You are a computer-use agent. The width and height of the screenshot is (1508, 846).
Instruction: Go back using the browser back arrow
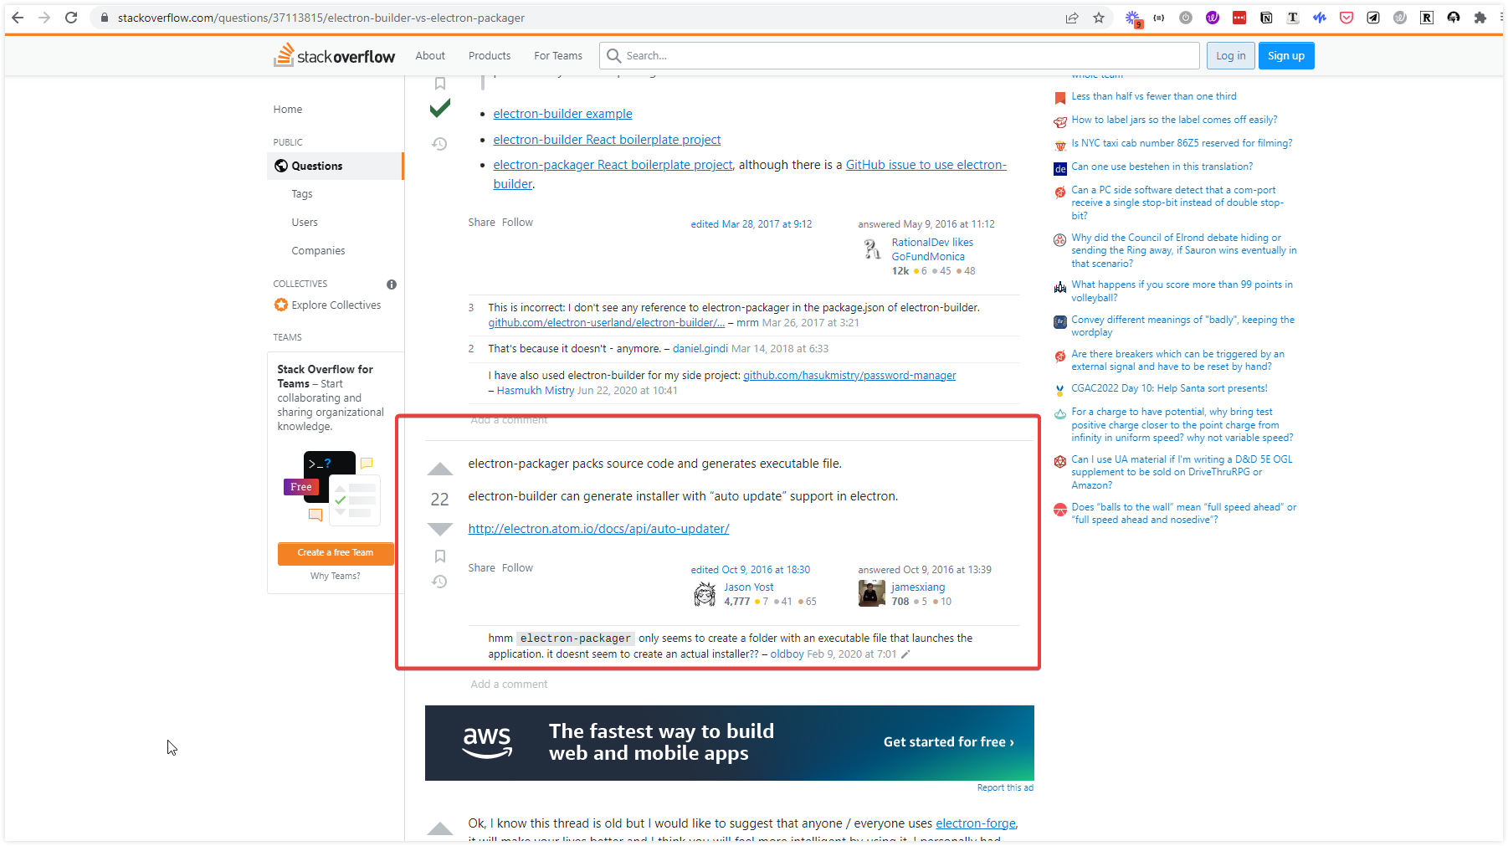pyautogui.click(x=18, y=18)
